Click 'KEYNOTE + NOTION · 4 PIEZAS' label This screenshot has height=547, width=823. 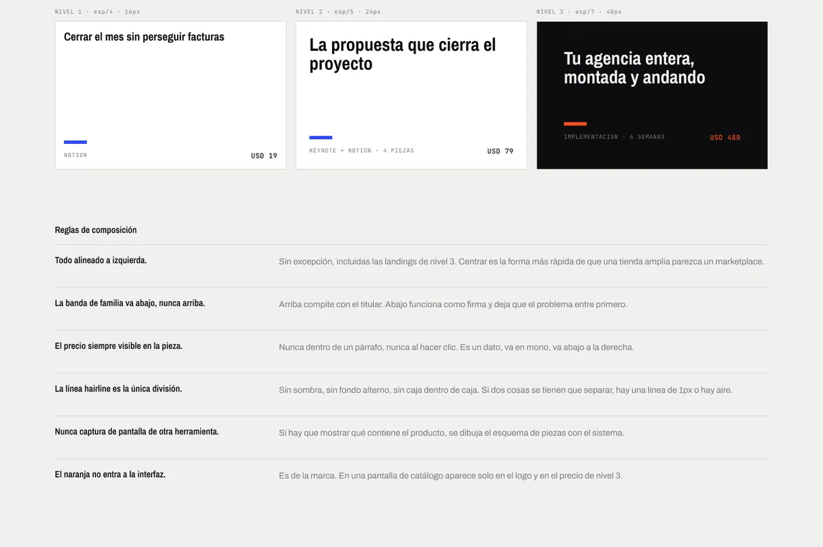[361, 150]
